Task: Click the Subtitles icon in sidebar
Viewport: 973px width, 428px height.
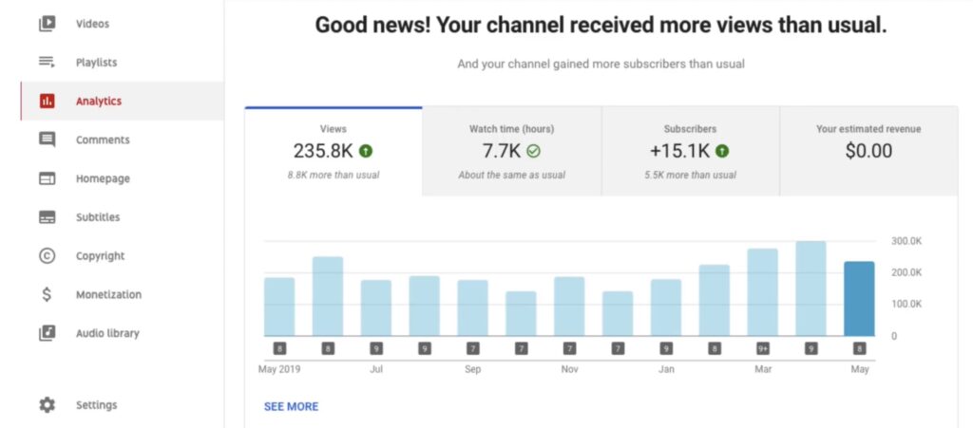Action: tap(47, 217)
